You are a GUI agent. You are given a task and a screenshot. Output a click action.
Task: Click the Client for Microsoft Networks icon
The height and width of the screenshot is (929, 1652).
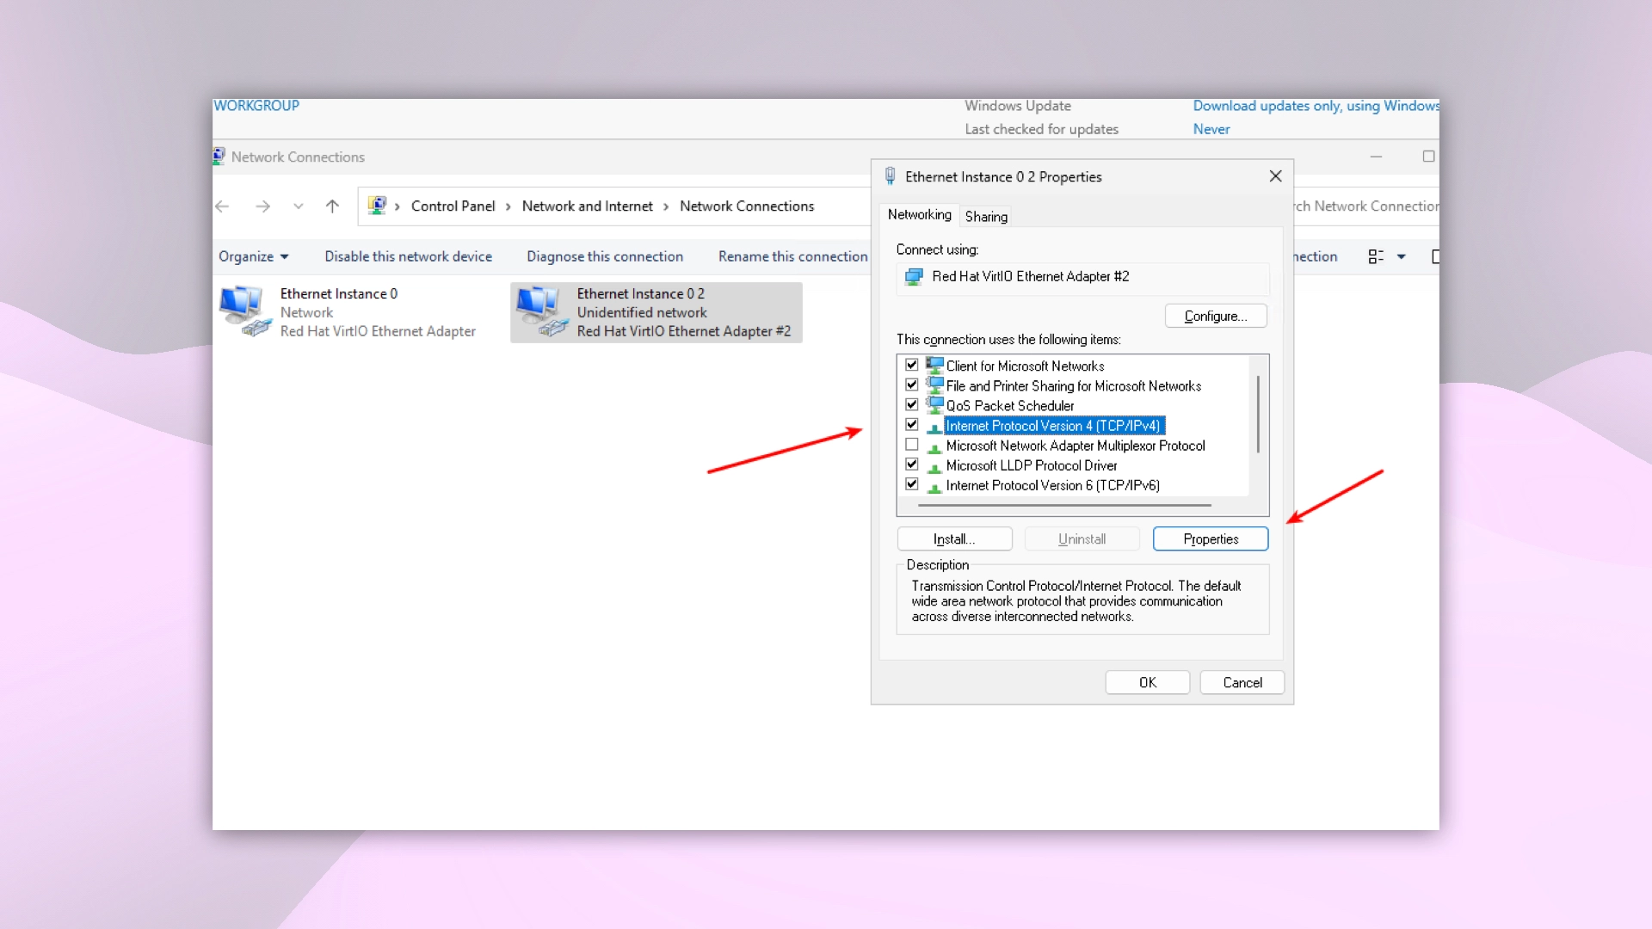point(934,365)
